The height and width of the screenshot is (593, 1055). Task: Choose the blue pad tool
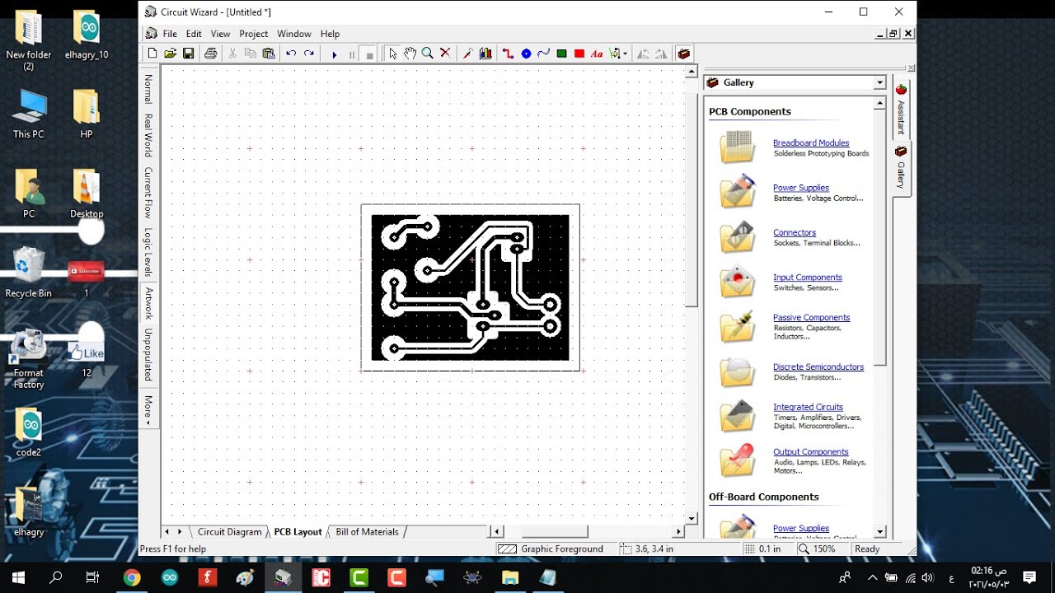point(526,54)
